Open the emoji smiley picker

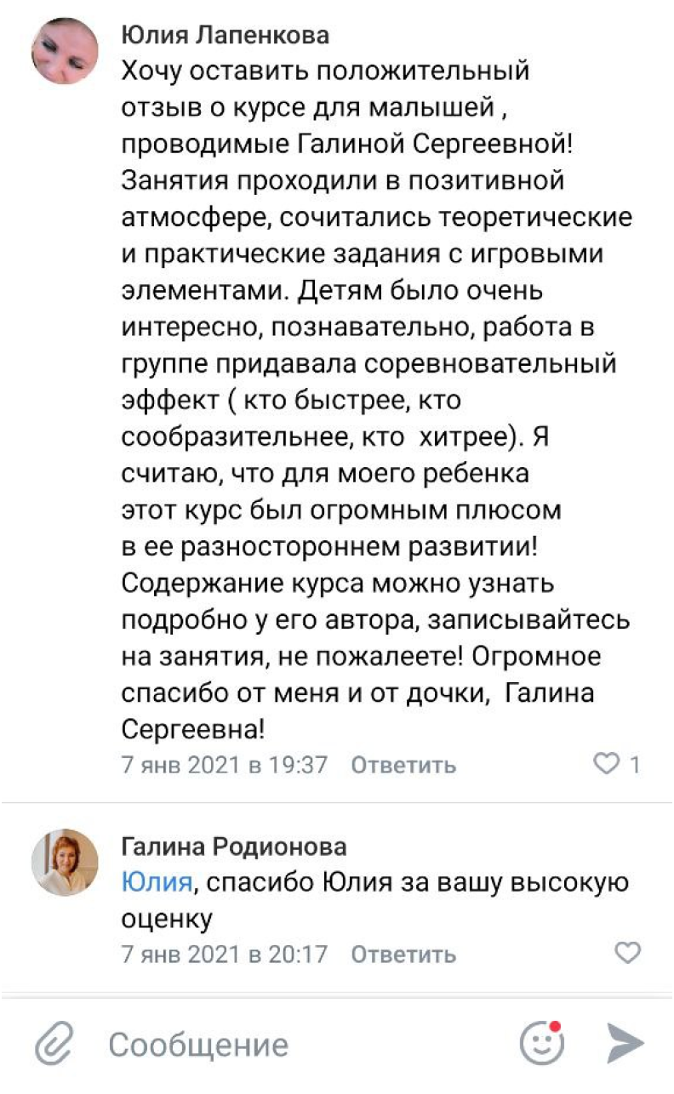tap(541, 1044)
